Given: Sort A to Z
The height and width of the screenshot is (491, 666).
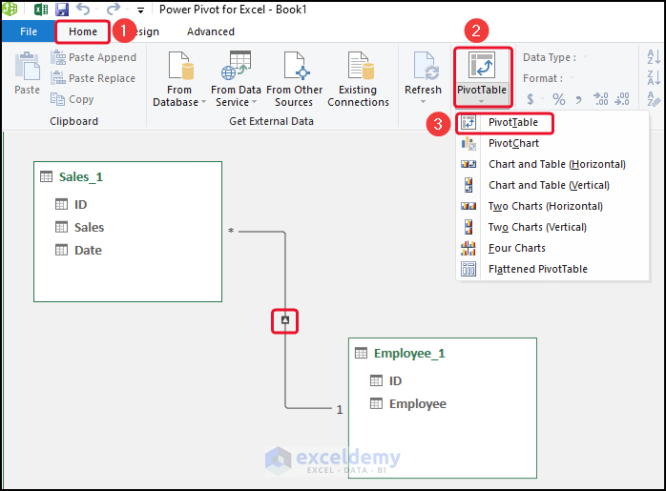Looking at the screenshot, I should pos(654,57).
